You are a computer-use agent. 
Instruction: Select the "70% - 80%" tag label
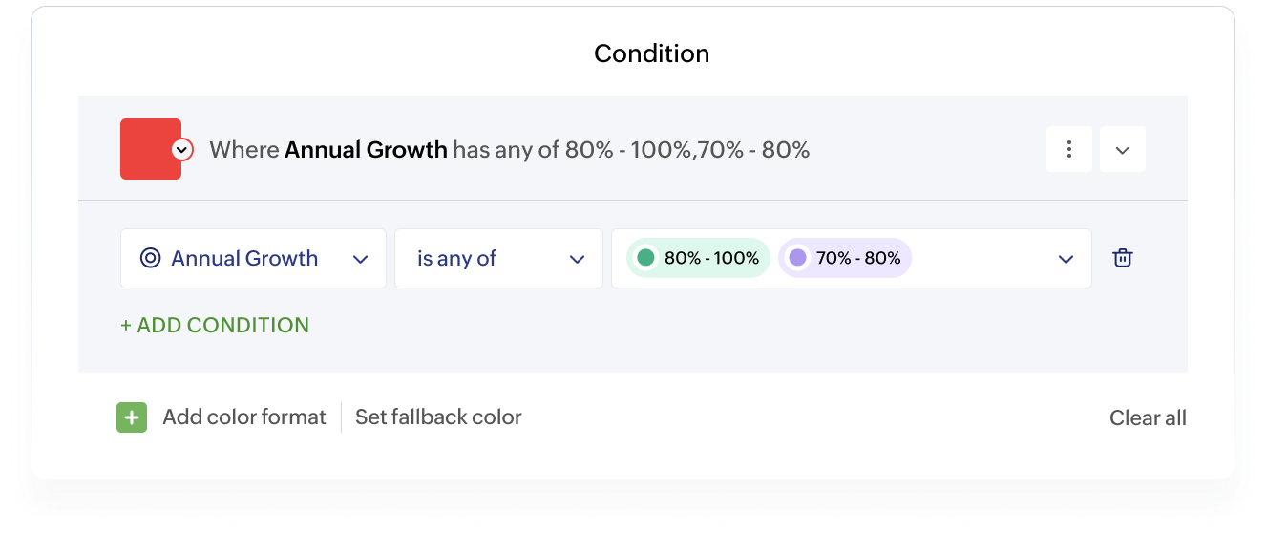(x=858, y=258)
